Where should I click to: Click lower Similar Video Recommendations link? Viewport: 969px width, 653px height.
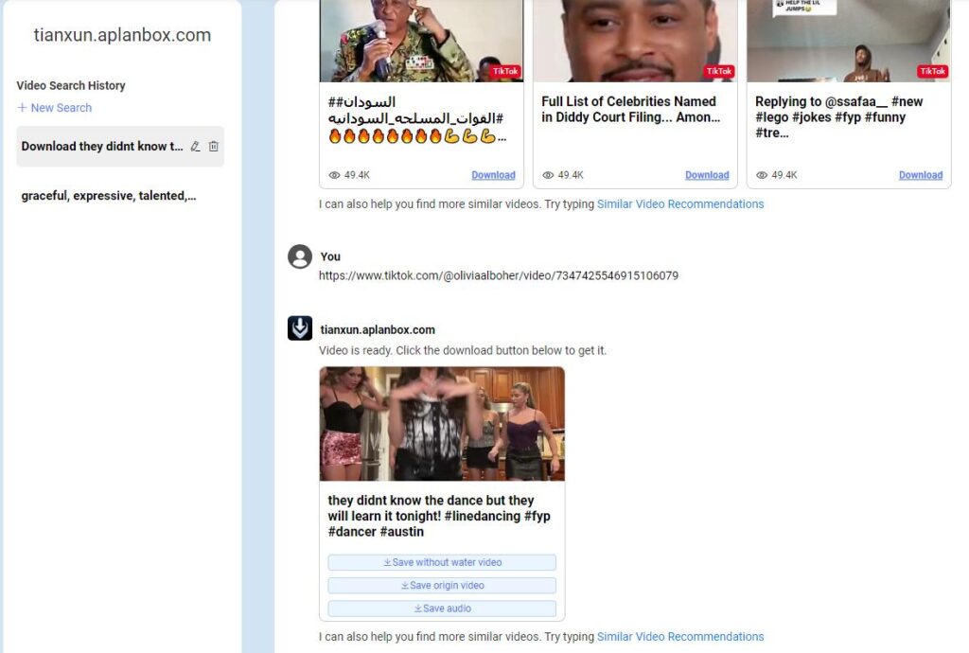[680, 636]
